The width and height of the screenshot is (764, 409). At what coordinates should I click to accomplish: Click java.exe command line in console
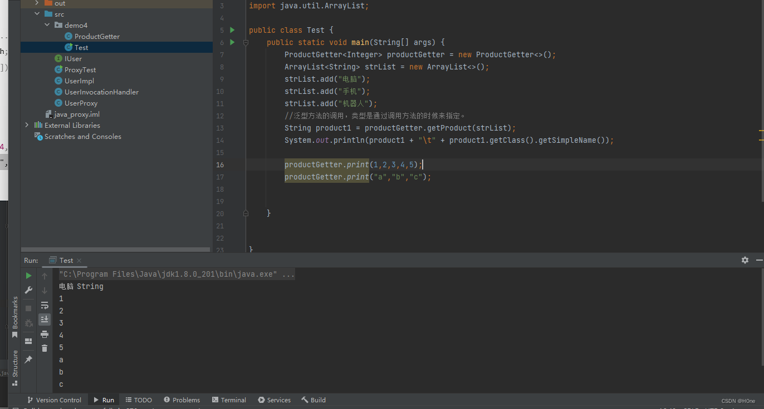pyautogui.click(x=177, y=274)
